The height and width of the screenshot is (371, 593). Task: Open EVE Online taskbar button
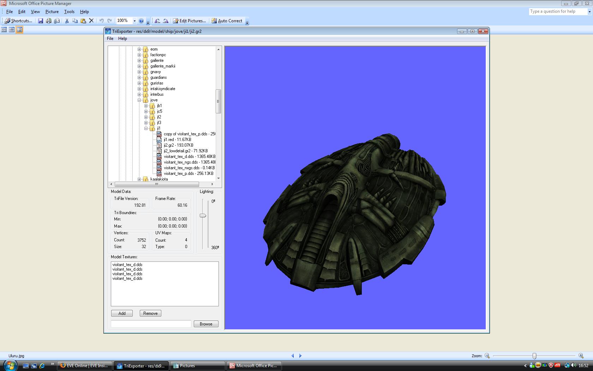click(85, 366)
